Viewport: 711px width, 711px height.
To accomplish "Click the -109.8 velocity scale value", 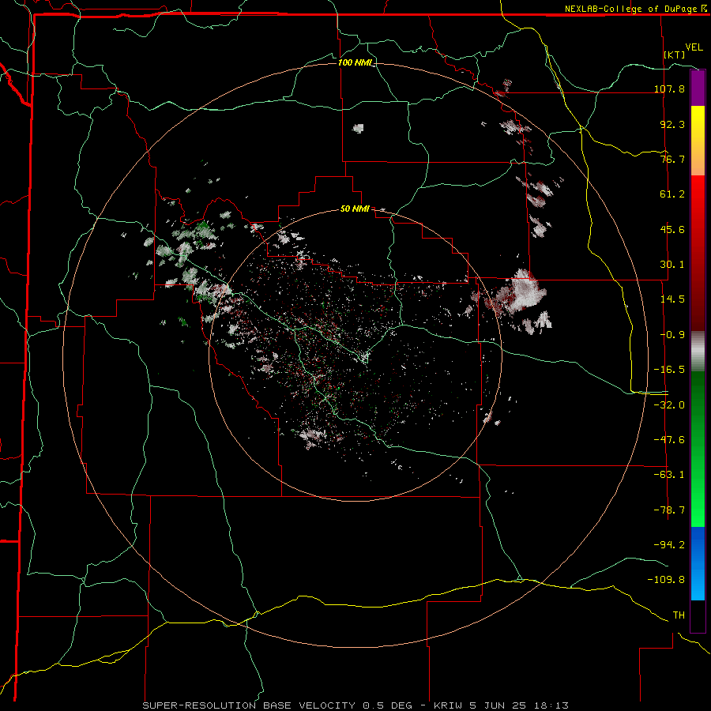I will click(x=666, y=580).
